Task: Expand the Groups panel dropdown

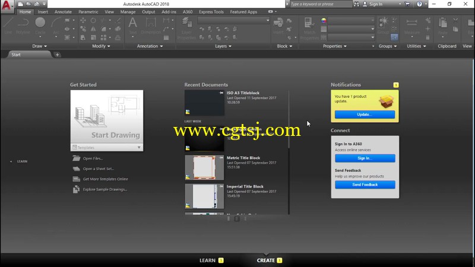Action: click(x=388, y=46)
